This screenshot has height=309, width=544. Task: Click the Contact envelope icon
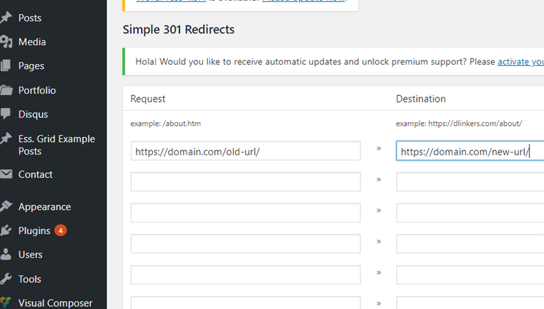tap(6, 174)
